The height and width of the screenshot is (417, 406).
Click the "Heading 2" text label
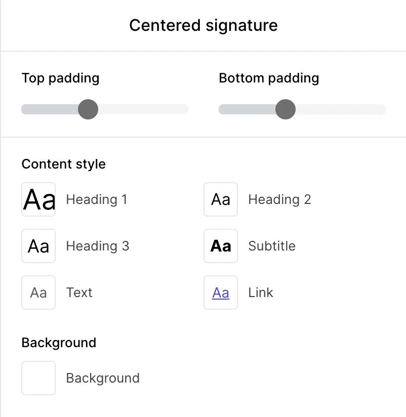coord(279,199)
